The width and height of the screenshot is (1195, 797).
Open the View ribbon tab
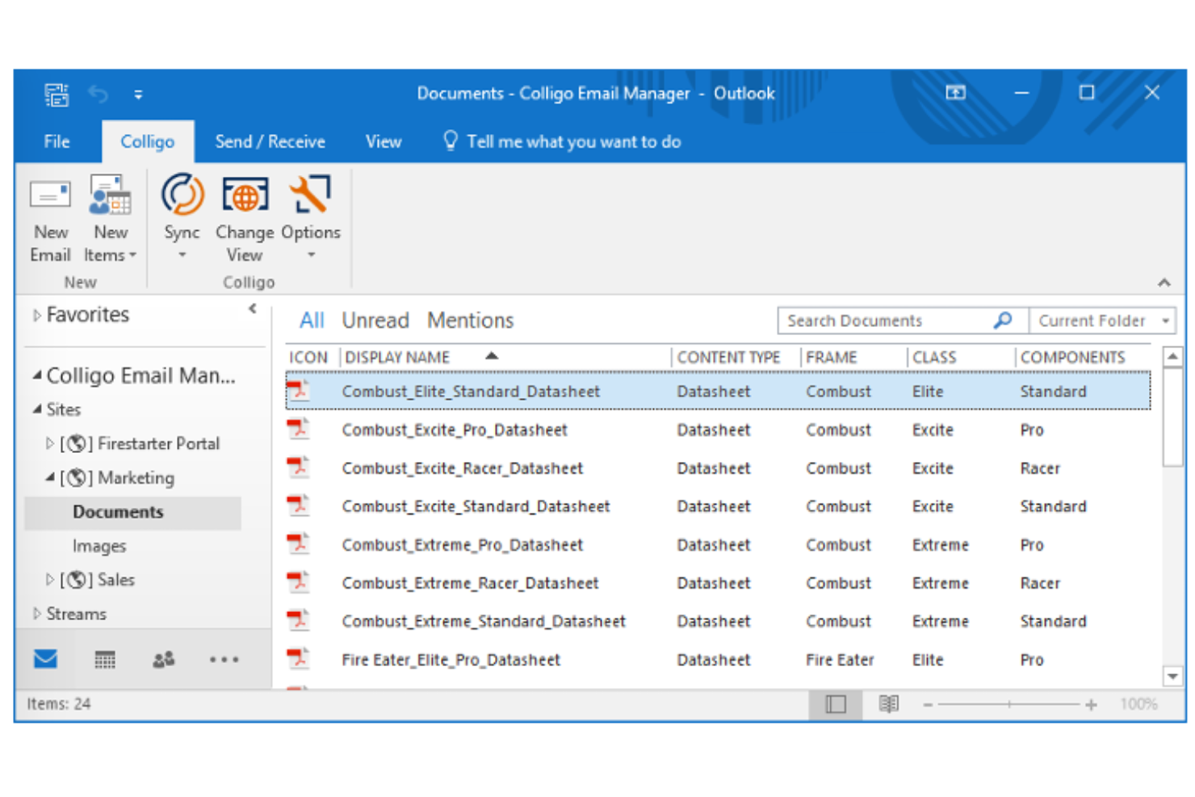pyautogui.click(x=383, y=141)
